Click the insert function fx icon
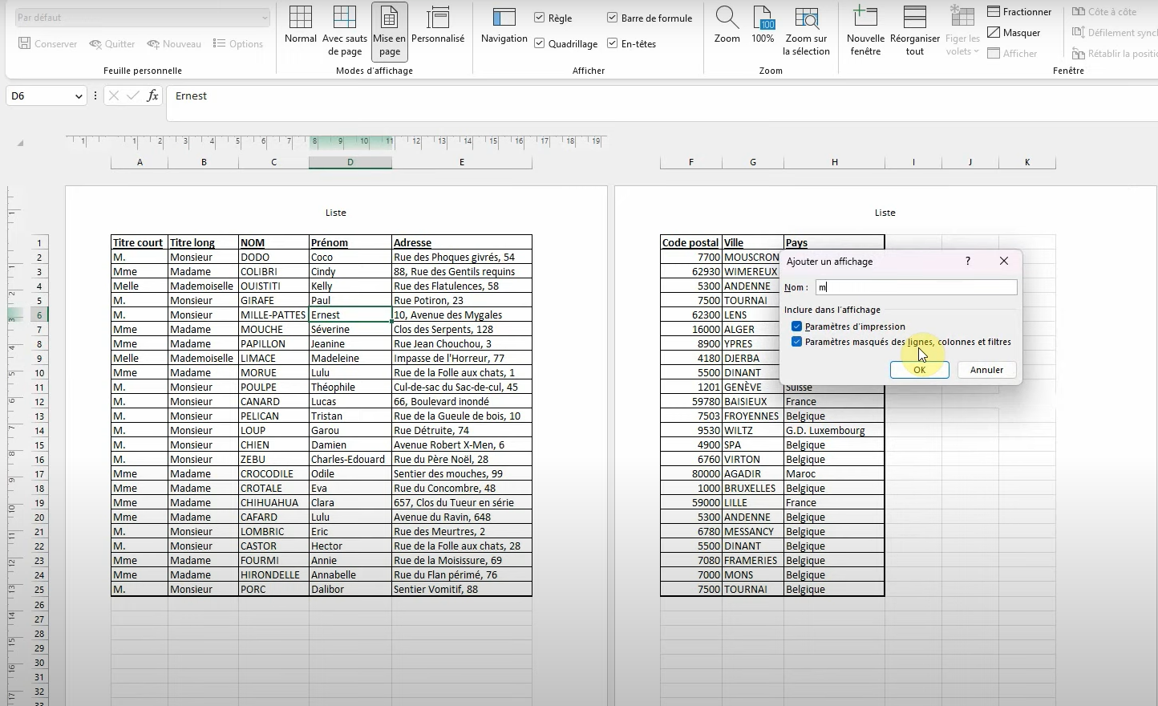The height and width of the screenshot is (706, 1158). [x=152, y=96]
